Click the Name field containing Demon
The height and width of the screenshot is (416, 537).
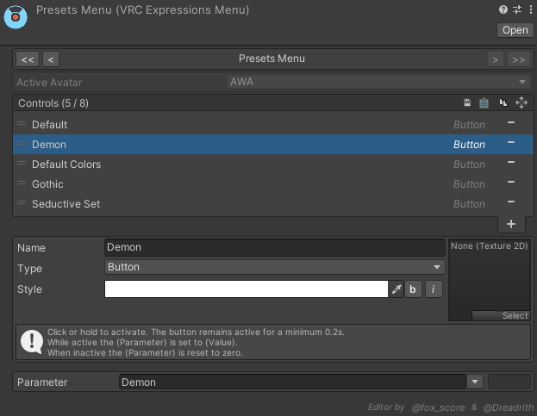pos(275,247)
